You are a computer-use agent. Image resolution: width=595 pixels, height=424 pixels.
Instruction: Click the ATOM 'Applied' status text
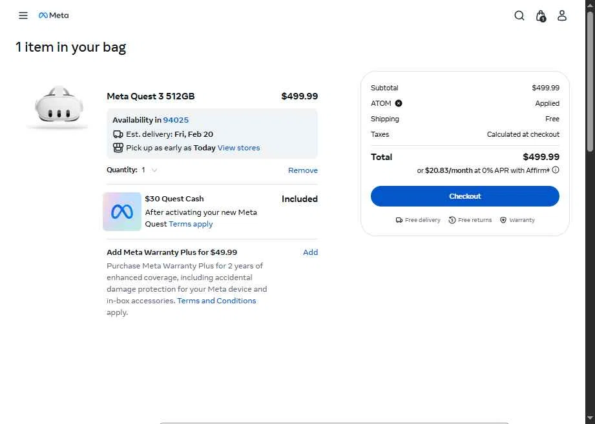(547, 103)
